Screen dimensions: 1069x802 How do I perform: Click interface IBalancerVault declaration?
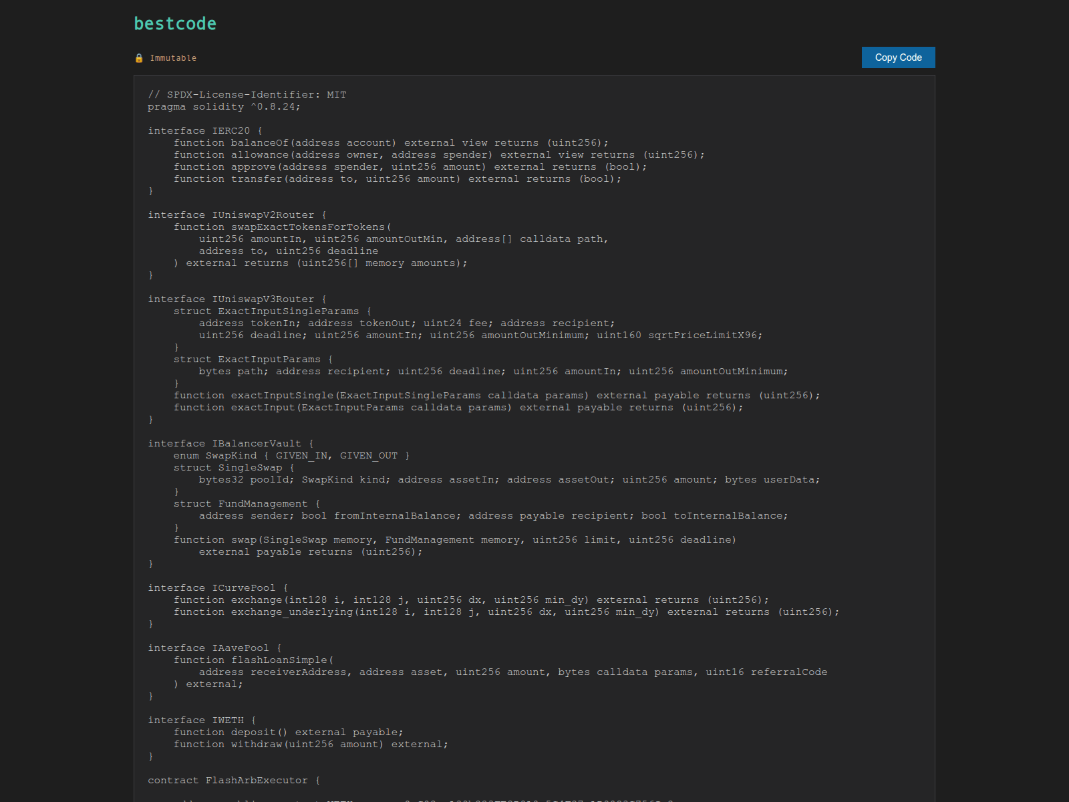231,444
